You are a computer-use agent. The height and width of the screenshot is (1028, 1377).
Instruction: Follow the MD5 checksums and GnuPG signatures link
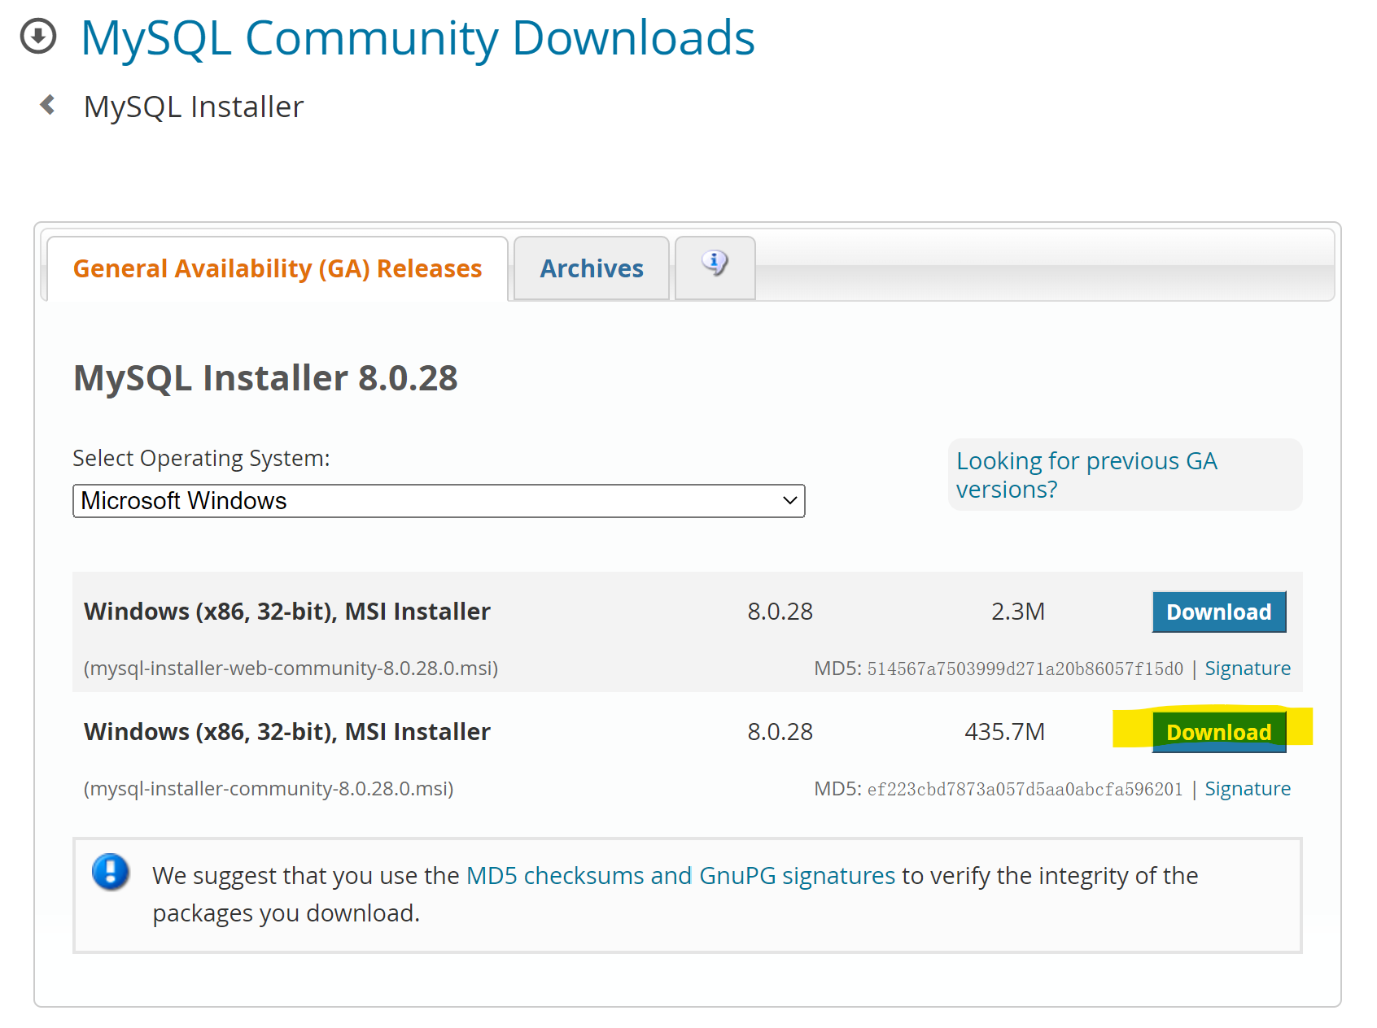pos(680,876)
